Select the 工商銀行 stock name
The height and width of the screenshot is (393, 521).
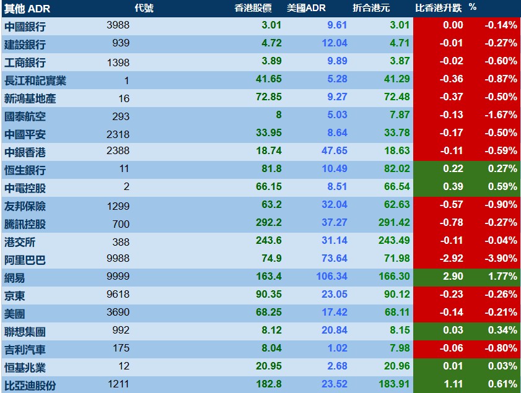click(25, 63)
